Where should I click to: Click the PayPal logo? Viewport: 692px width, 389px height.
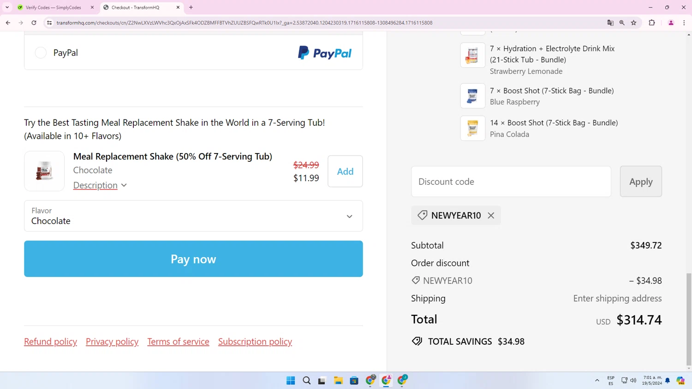[325, 53]
